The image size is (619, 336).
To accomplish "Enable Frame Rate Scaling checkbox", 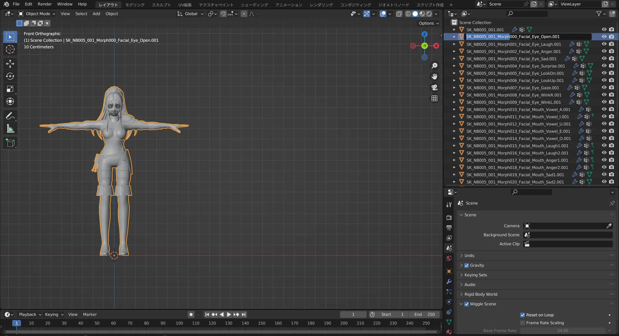I will click(x=523, y=323).
